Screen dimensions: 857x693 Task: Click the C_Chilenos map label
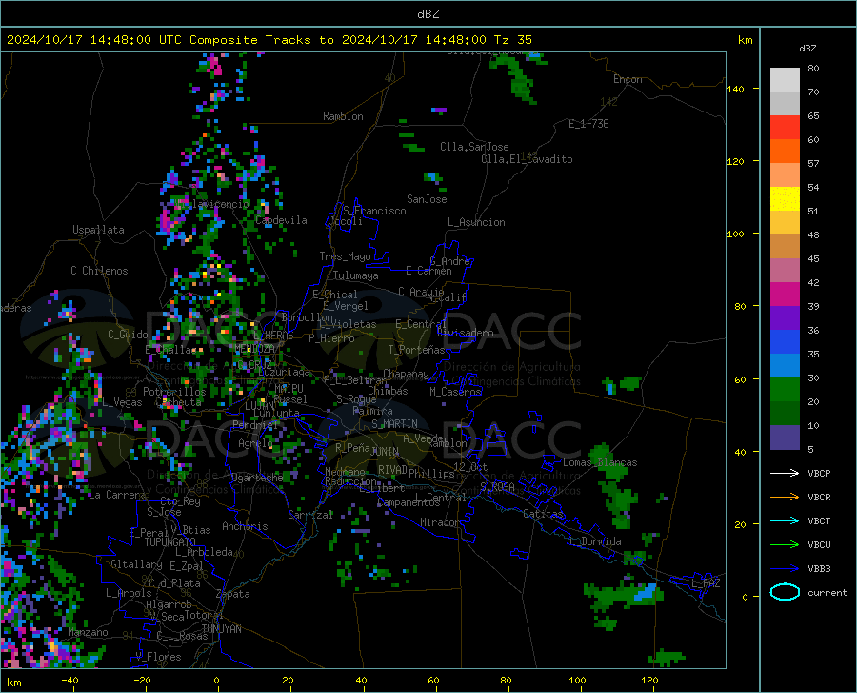(99, 271)
